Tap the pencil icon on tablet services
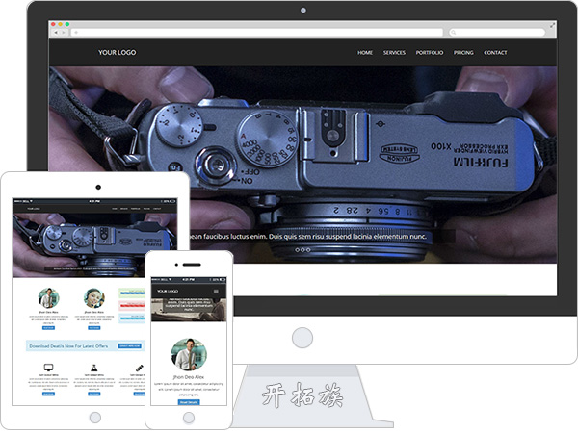The height and width of the screenshot is (433, 578). [x=140, y=368]
